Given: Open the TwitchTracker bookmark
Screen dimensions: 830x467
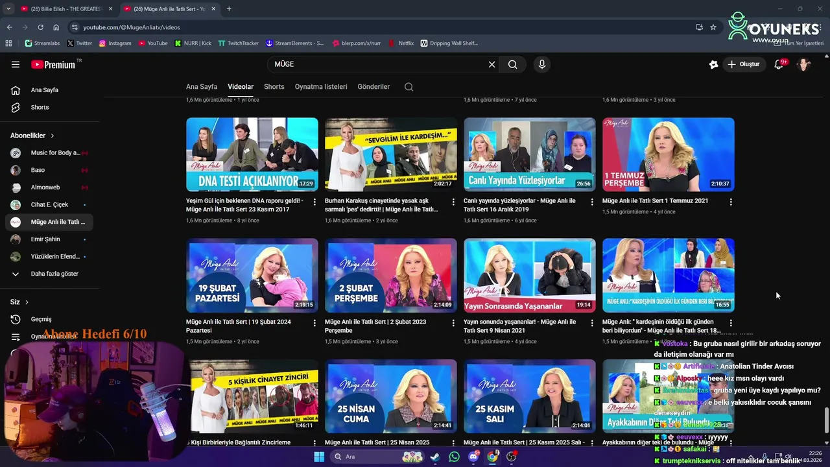Looking at the screenshot, I should (238, 43).
